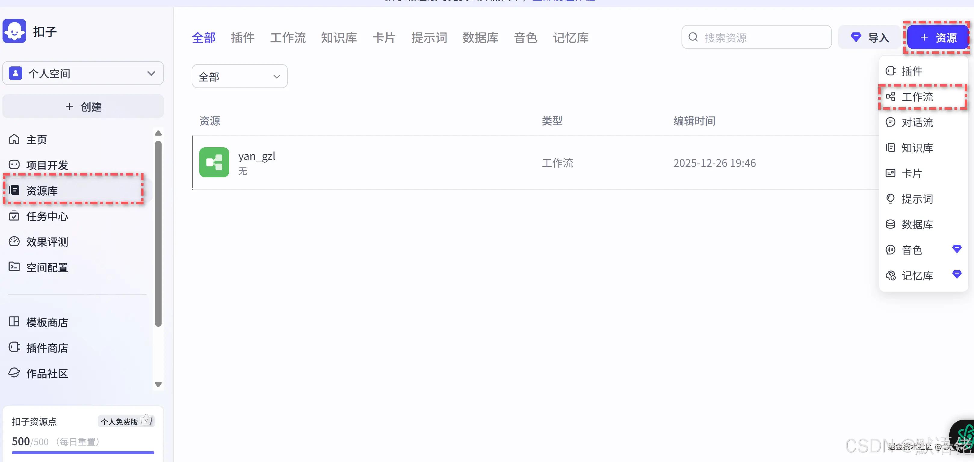Visit the 作品社区 community
Viewport: 974px width, 462px height.
tap(47, 373)
